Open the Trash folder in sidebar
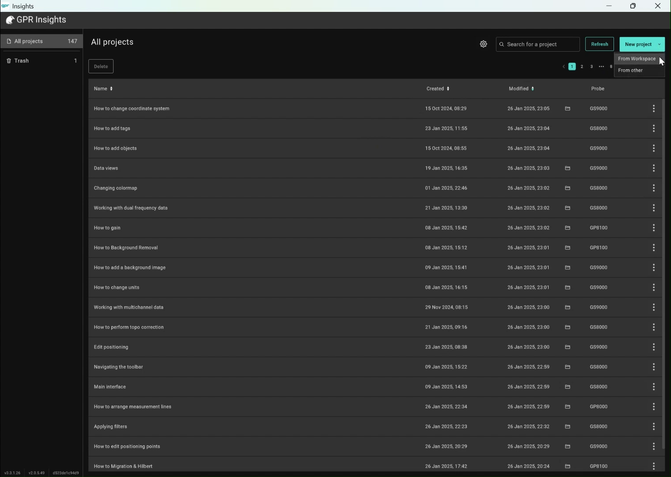The height and width of the screenshot is (477, 671). [x=21, y=61]
